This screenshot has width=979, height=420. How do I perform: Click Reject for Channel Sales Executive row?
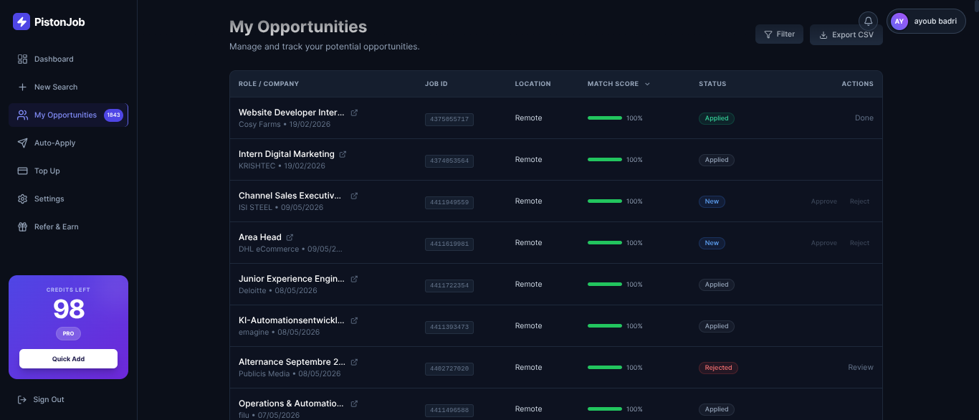pos(859,201)
